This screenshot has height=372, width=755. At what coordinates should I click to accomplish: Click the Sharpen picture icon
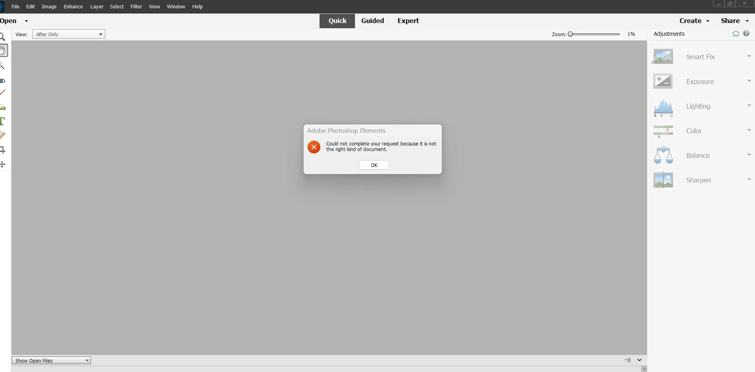pos(663,180)
